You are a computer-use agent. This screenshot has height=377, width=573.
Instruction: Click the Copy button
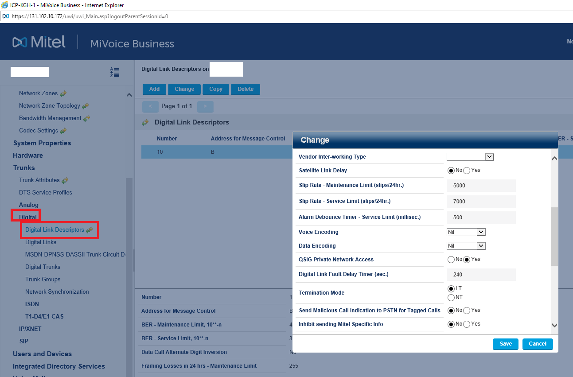[216, 89]
